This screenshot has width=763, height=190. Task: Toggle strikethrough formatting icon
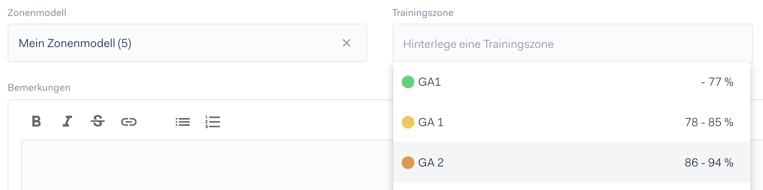pos(98,121)
